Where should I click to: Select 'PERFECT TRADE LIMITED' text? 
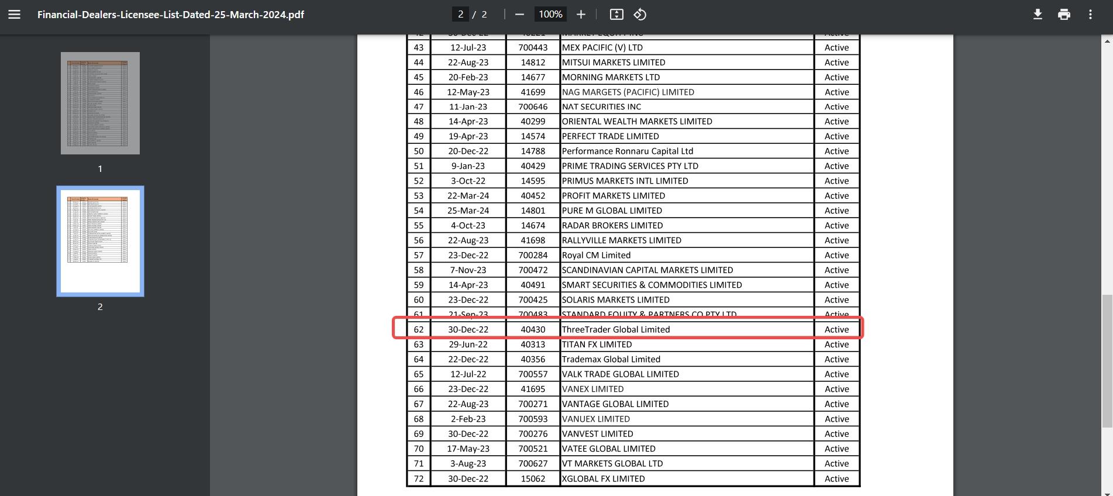coord(611,136)
